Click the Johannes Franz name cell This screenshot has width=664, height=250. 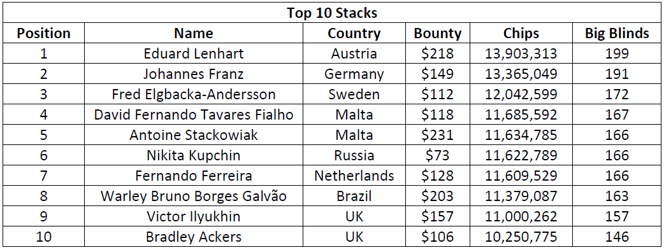pos(194,74)
